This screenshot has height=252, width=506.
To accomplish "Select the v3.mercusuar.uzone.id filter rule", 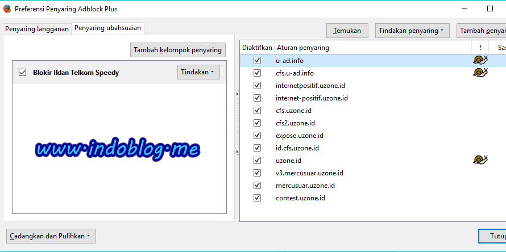I will [x=309, y=173].
